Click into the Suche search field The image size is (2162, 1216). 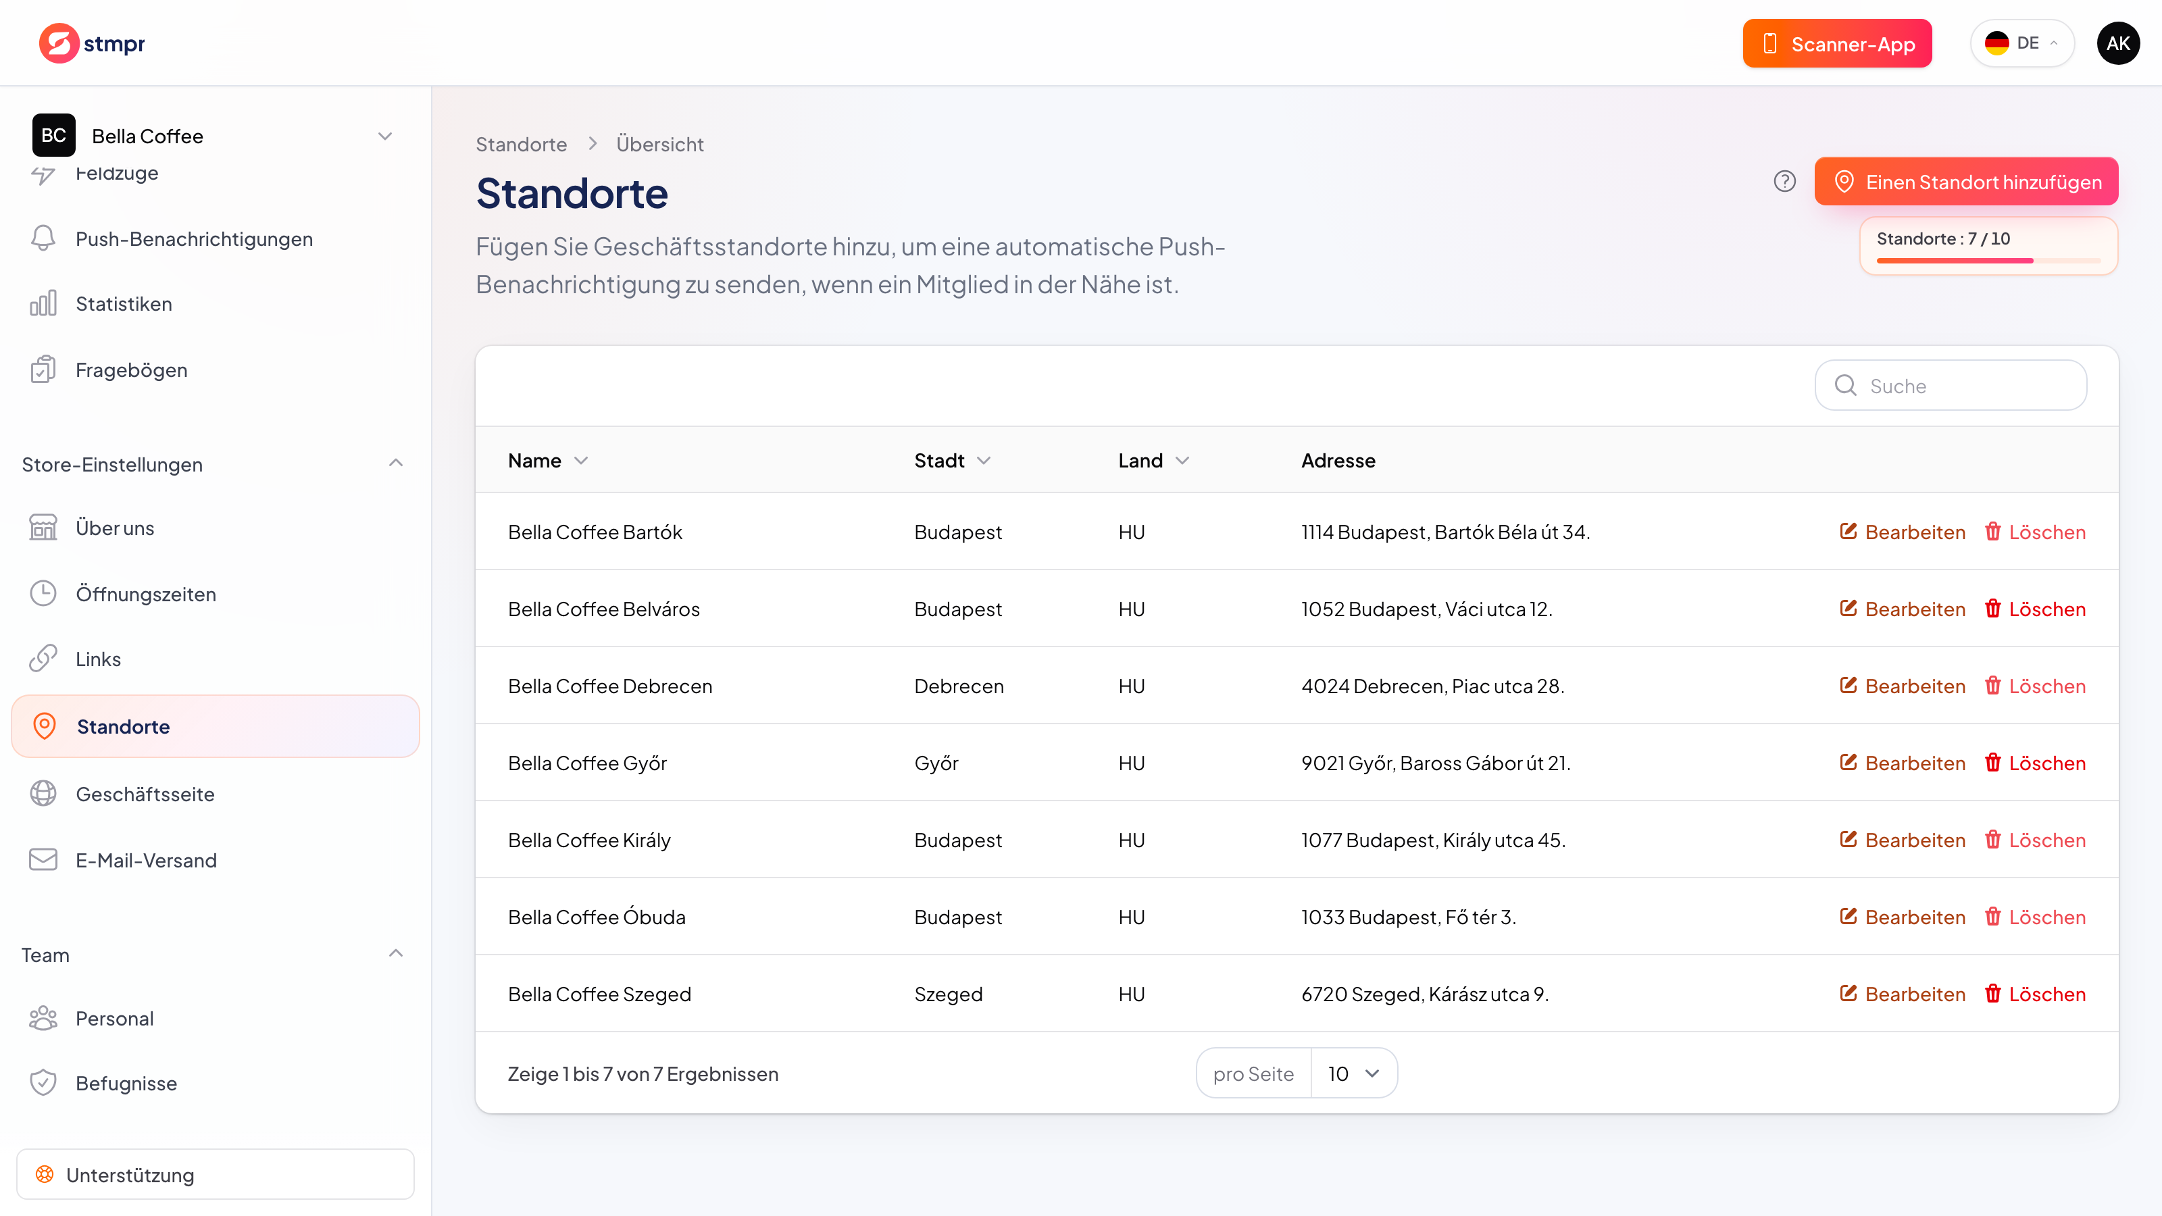click(1951, 385)
